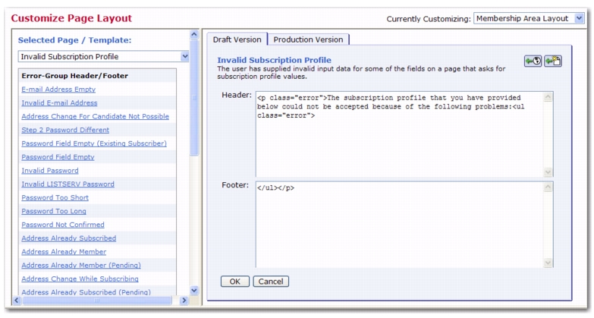594x318 pixels.
Task: Open the Address Change While Subscribing link
Action: click(x=80, y=279)
